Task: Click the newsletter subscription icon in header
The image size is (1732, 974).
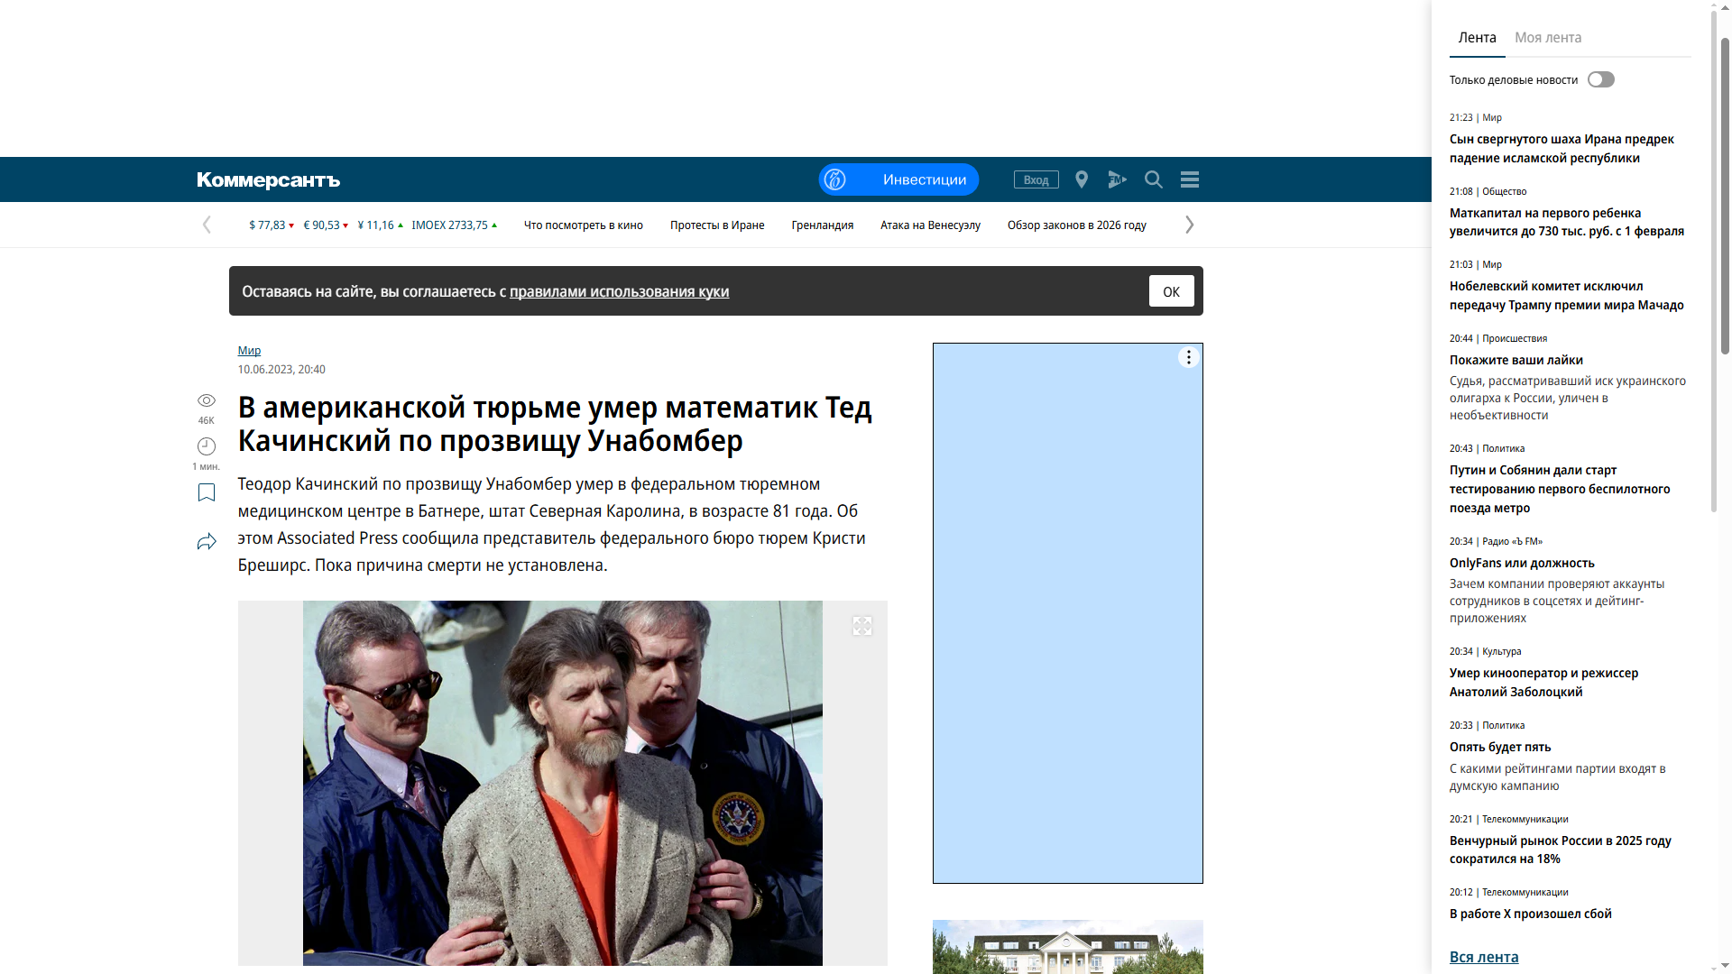Action: coord(1117,179)
